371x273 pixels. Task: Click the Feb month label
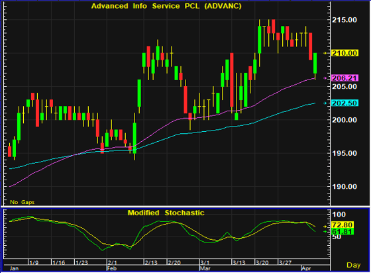click(112, 268)
